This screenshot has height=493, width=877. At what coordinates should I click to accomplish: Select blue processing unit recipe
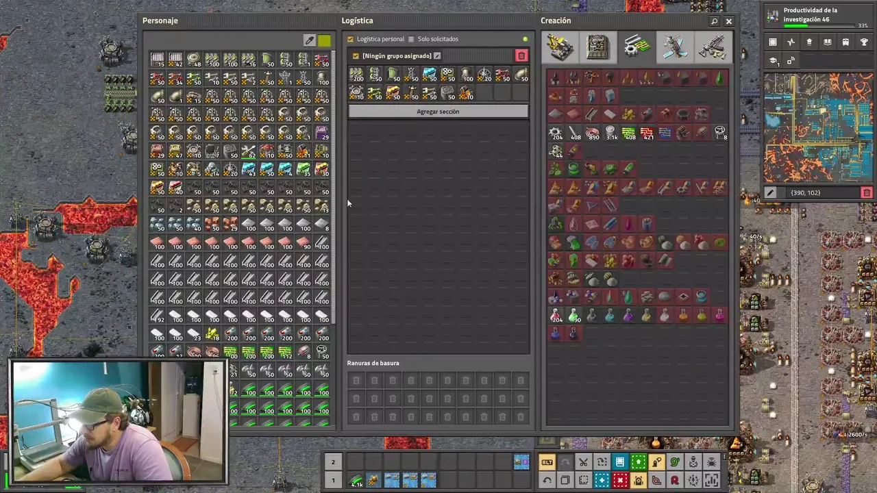coord(665,133)
